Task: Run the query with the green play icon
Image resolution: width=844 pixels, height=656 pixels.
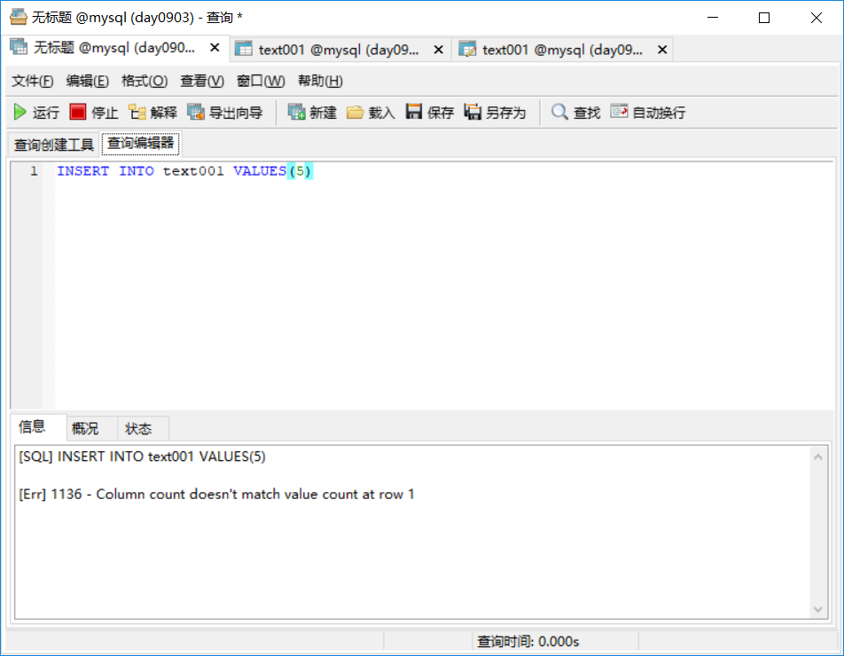Action: (20, 112)
